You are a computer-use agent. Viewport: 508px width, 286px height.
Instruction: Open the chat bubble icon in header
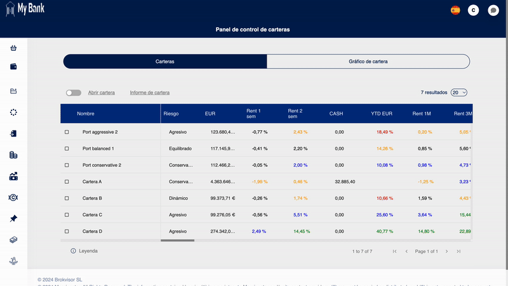click(x=493, y=10)
